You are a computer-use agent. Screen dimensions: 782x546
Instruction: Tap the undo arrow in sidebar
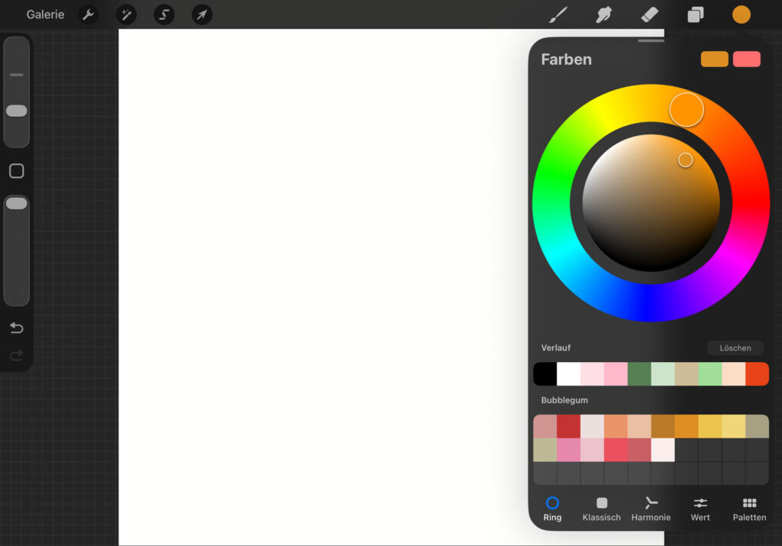point(17,328)
